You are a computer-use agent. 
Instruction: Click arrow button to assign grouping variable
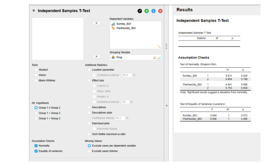click(x=97, y=57)
